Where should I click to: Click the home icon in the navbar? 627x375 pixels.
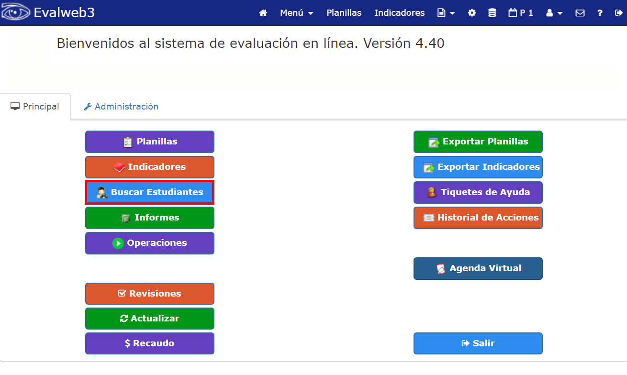pos(263,13)
